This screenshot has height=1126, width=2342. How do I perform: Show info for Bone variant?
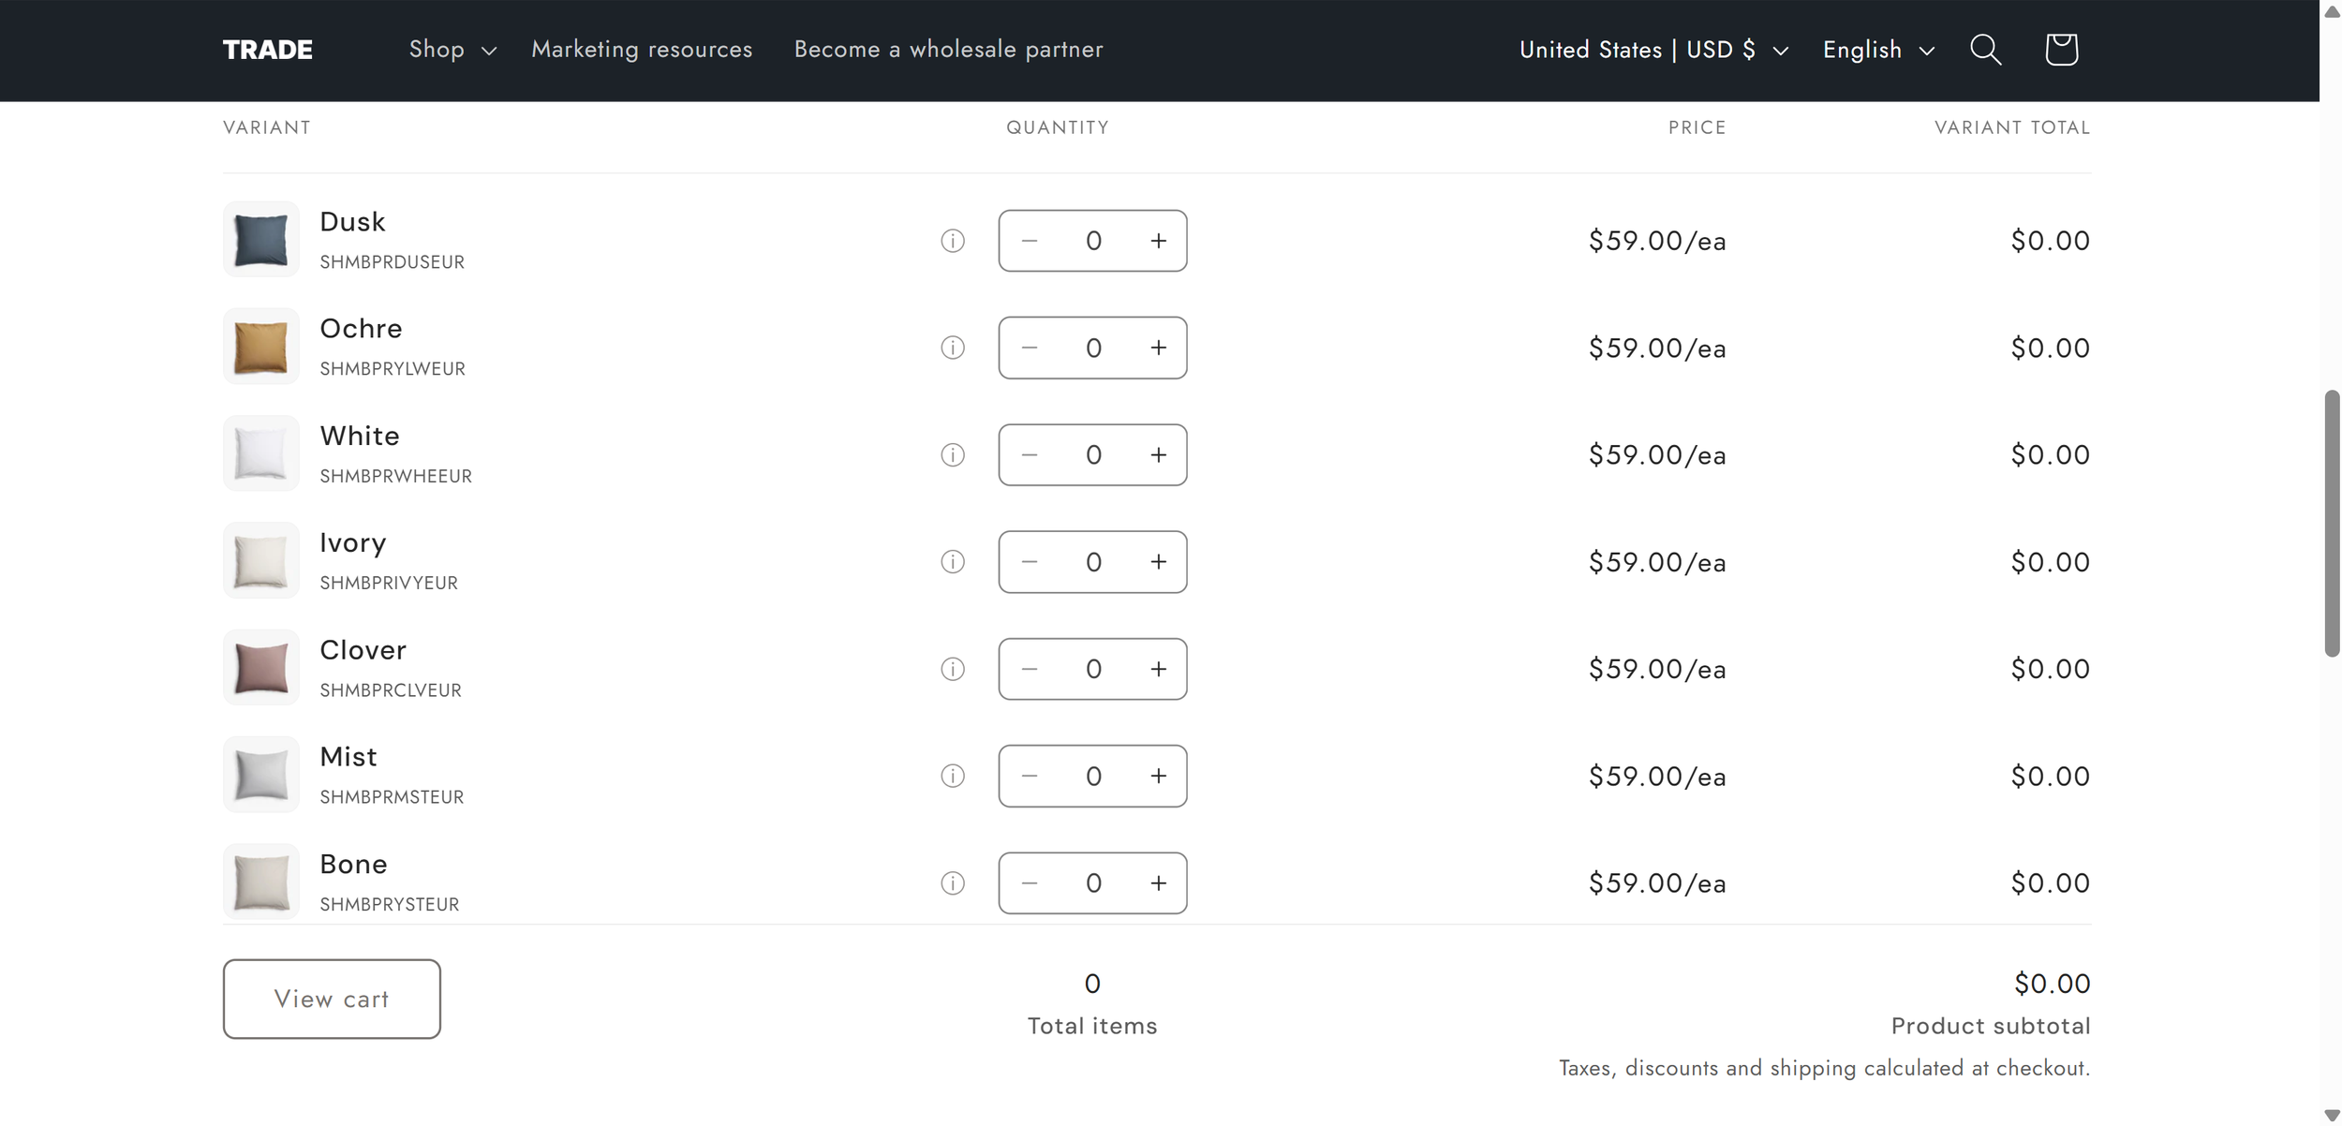pyautogui.click(x=953, y=883)
